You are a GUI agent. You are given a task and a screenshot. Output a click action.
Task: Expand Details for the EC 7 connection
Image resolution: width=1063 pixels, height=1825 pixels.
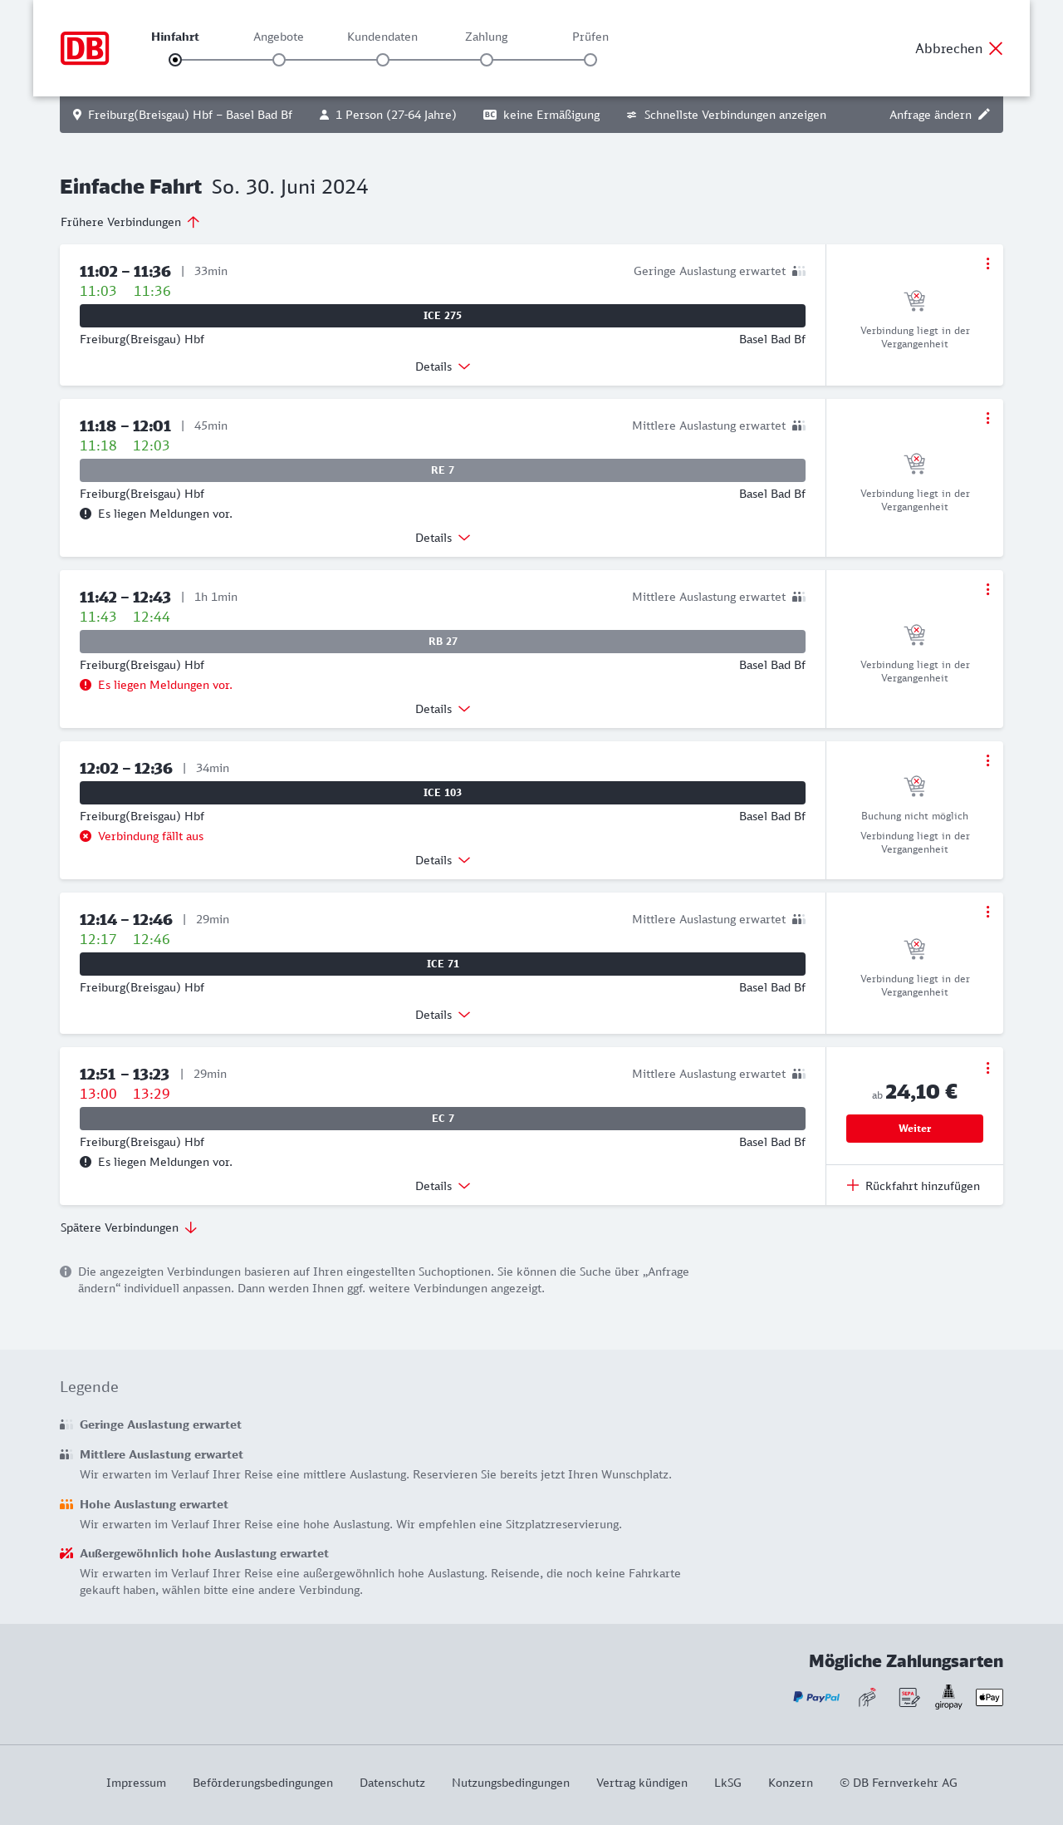point(443,1186)
